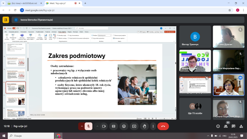Open Chrome three-dot menu

[244, 10]
